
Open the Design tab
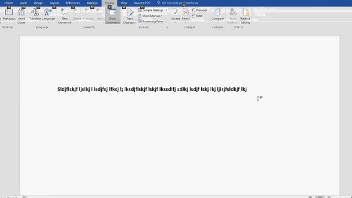click(x=38, y=3)
